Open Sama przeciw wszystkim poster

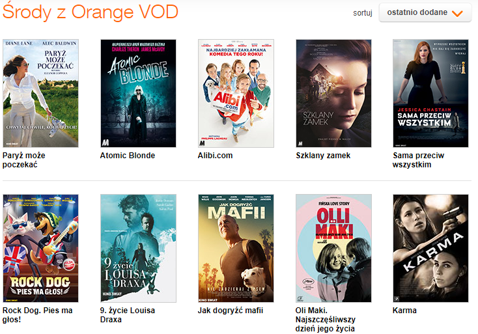click(x=430, y=93)
